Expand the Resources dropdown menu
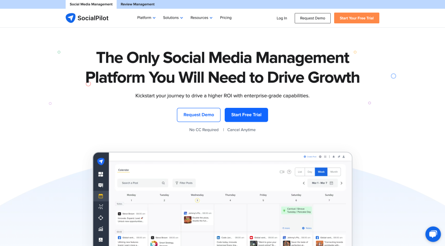 201,18
